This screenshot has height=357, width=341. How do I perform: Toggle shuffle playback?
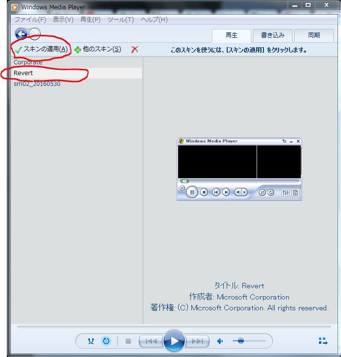pyautogui.click(x=91, y=341)
